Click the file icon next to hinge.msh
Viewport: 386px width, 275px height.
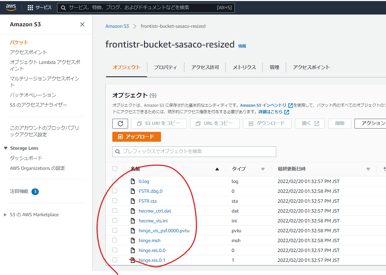[133, 240]
